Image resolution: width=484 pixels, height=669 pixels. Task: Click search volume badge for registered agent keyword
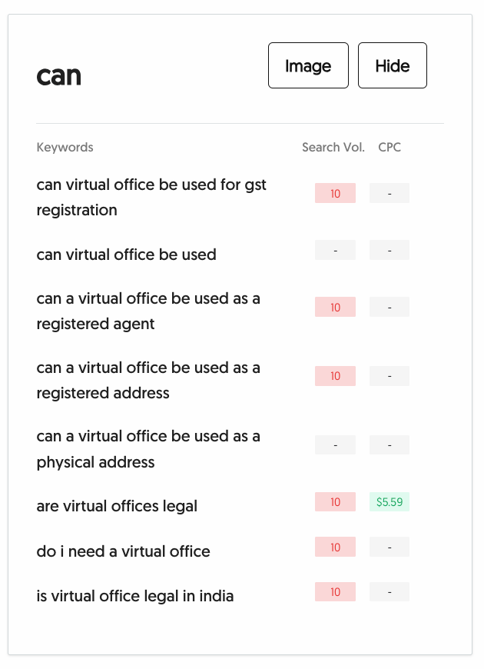[x=335, y=308]
